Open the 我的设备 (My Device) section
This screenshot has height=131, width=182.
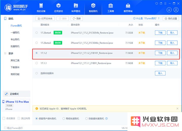coord(41,8)
